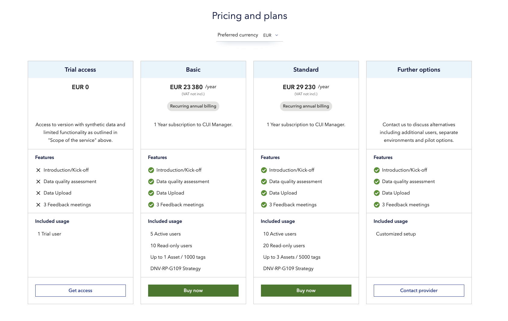The height and width of the screenshot is (321, 508).
Task: Open the Preferred currency EUR dropdown
Action: (x=270, y=35)
